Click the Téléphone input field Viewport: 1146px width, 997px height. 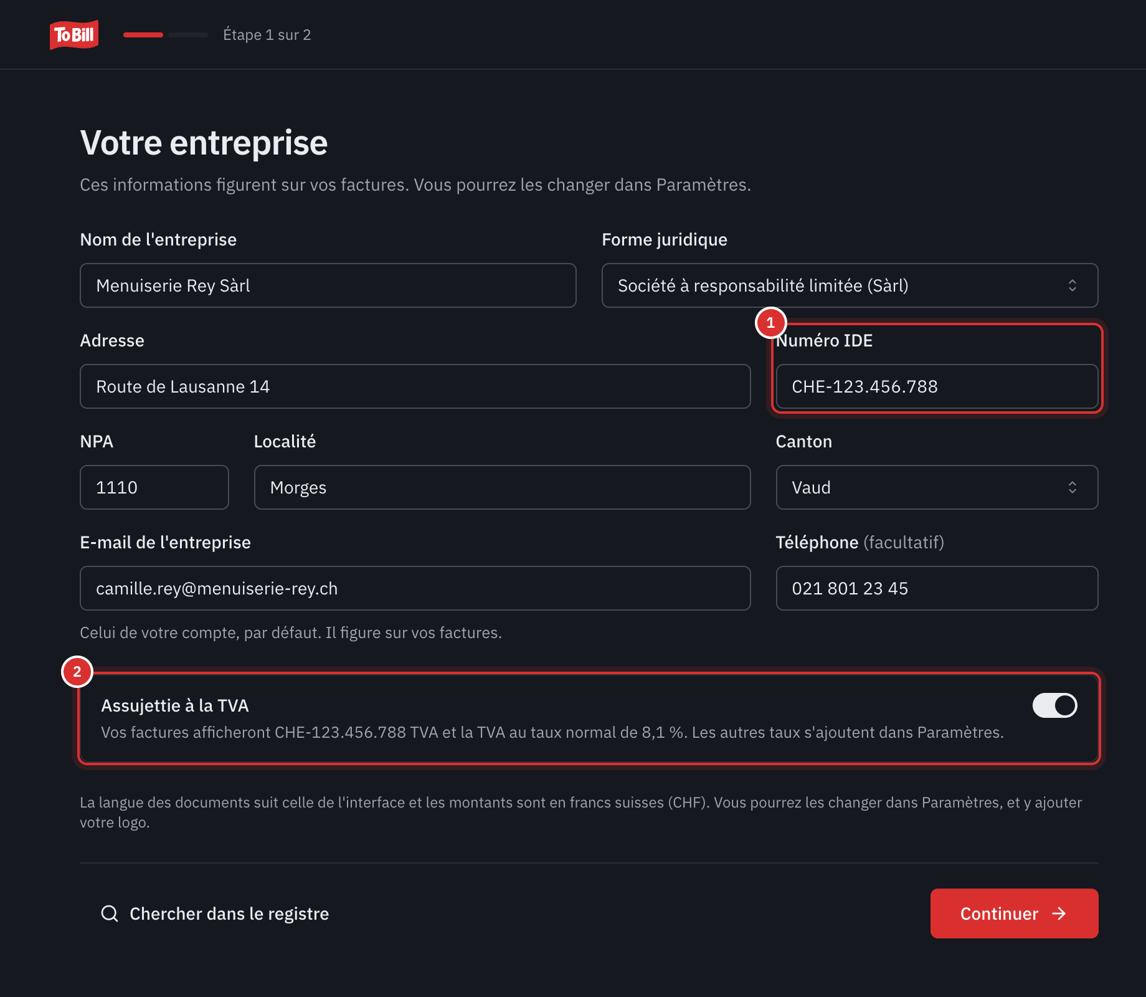click(937, 588)
